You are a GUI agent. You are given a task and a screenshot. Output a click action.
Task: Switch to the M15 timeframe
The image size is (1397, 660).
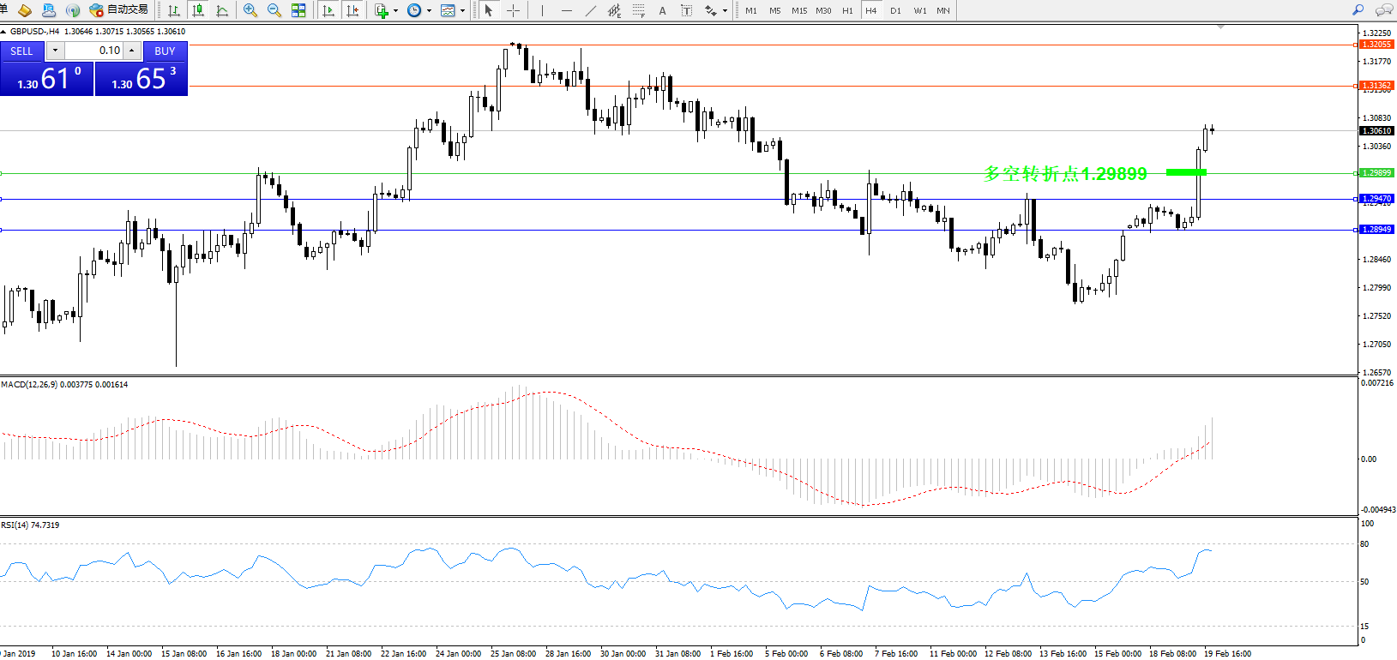click(x=798, y=10)
